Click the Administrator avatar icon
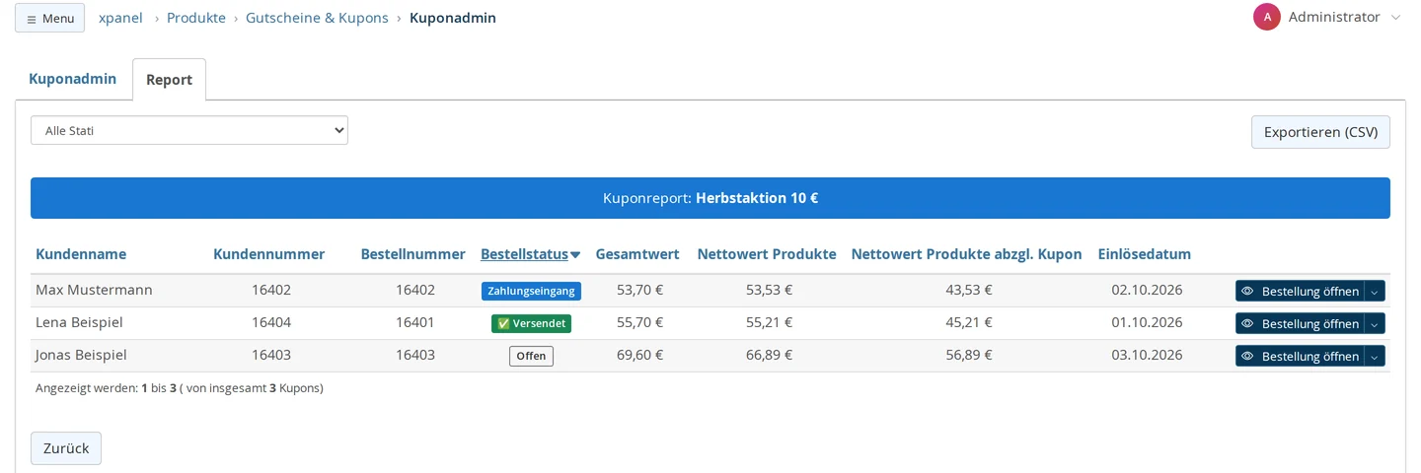Screen dimensions: 1421x473 coord(1267,17)
